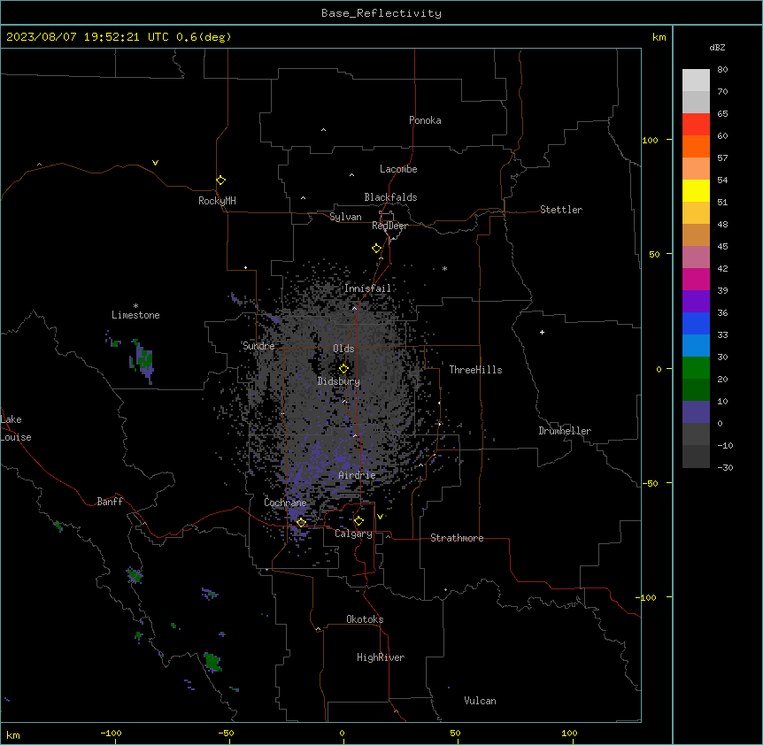Click the Vulcan label

point(480,701)
